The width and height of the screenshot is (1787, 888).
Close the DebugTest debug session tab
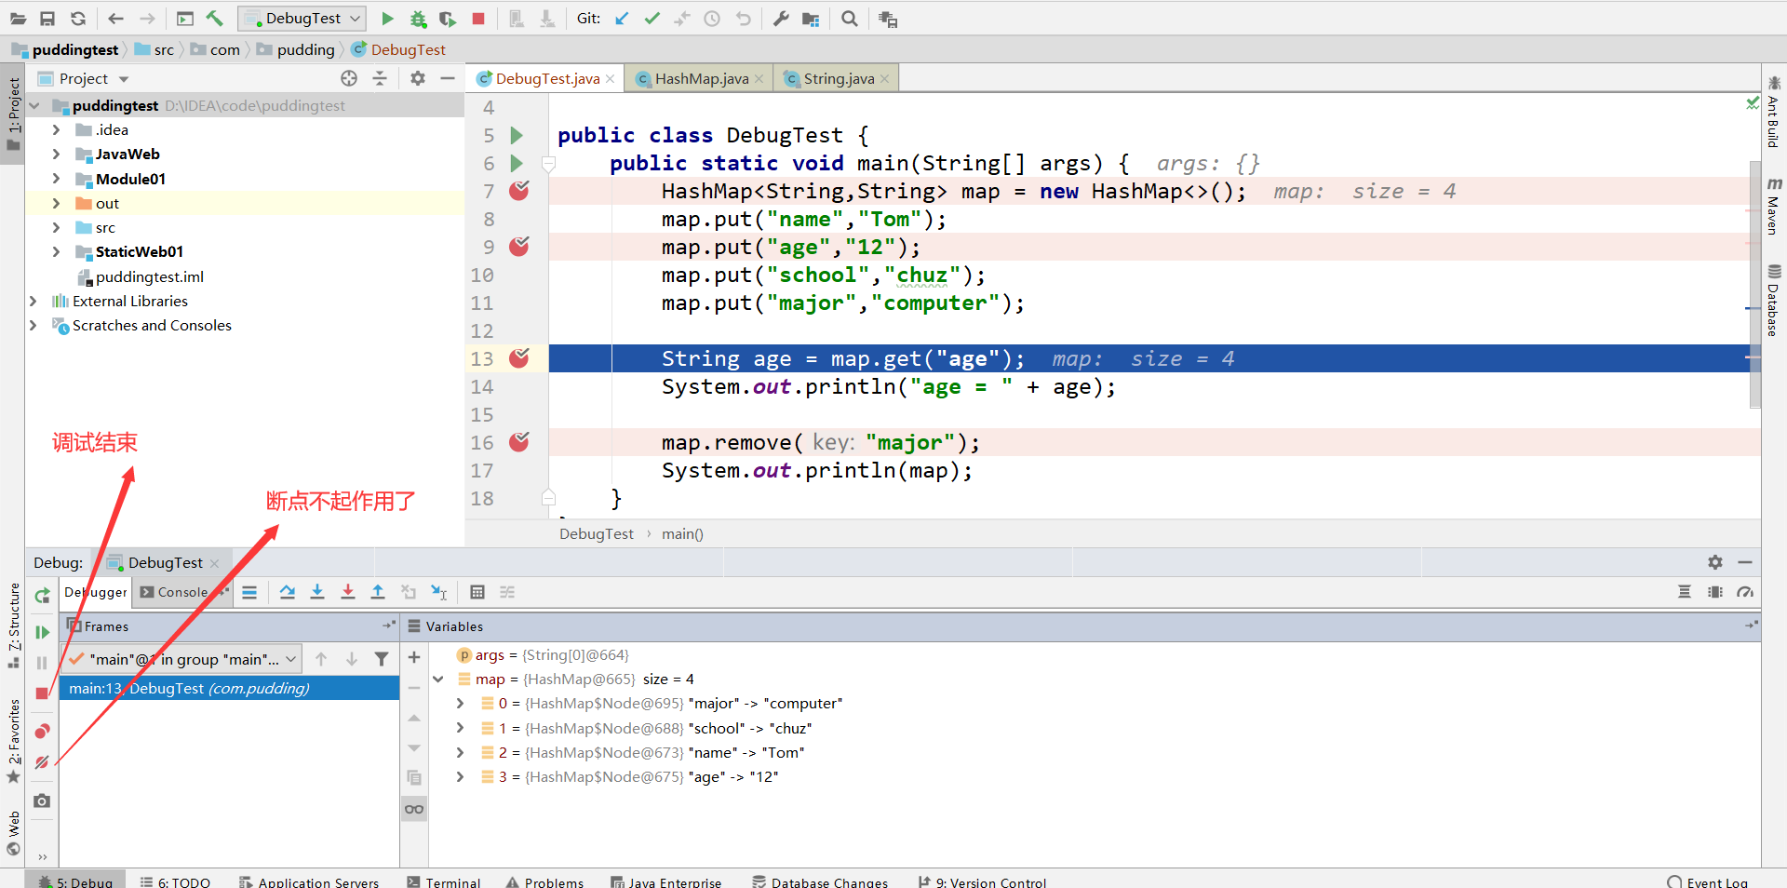tap(215, 563)
